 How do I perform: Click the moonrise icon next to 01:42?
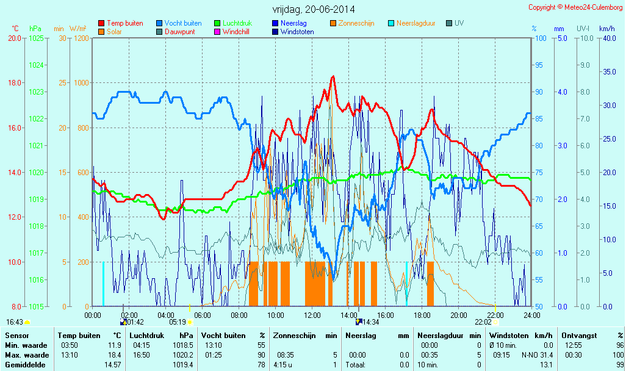[x=123, y=321]
